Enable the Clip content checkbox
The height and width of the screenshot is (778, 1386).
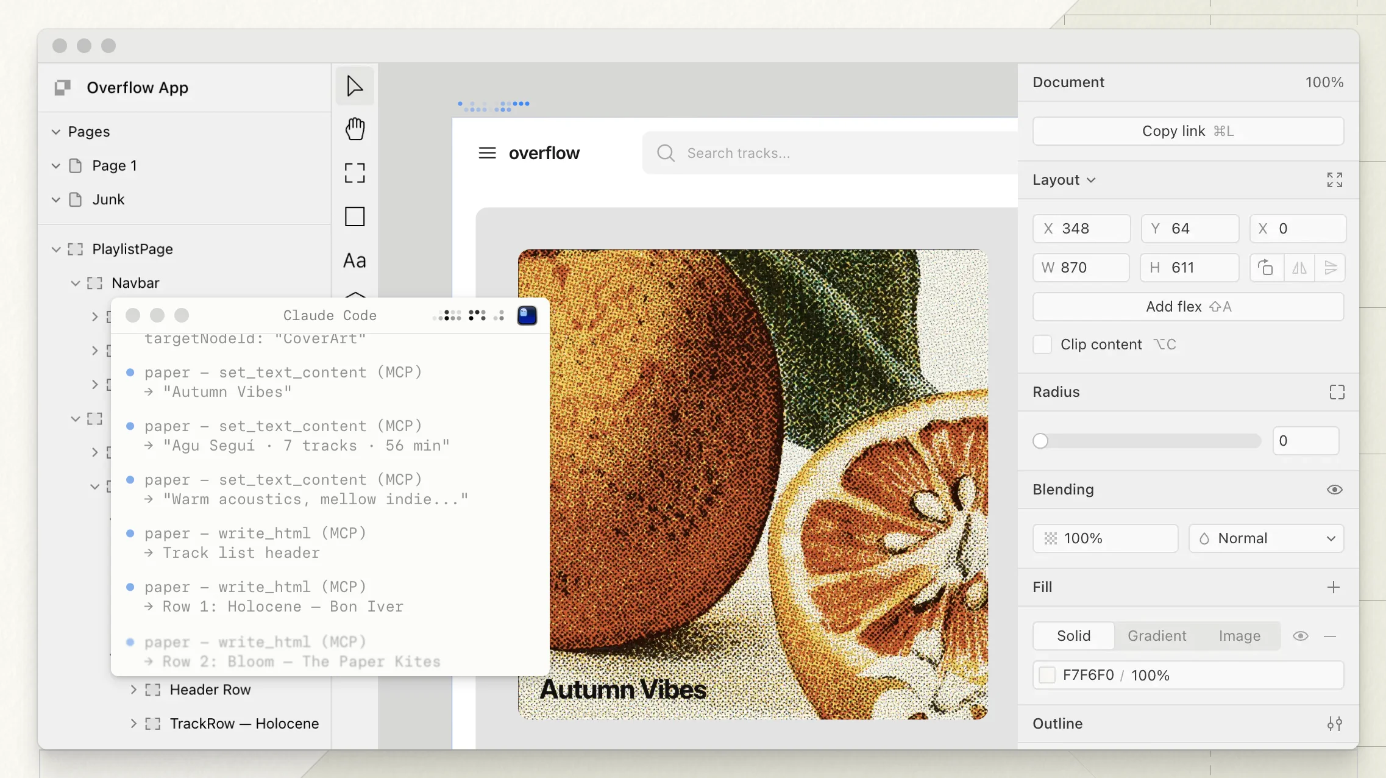tap(1042, 344)
